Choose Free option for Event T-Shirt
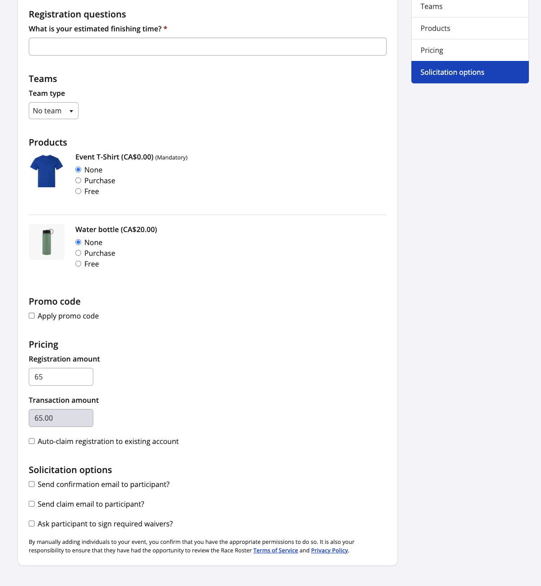 click(x=79, y=191)
